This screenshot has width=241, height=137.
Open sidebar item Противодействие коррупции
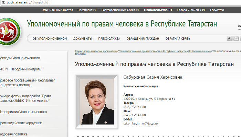21,123
